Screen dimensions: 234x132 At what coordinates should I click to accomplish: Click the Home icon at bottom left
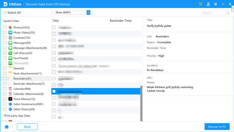pyautogui.click(x=7, y=127)
